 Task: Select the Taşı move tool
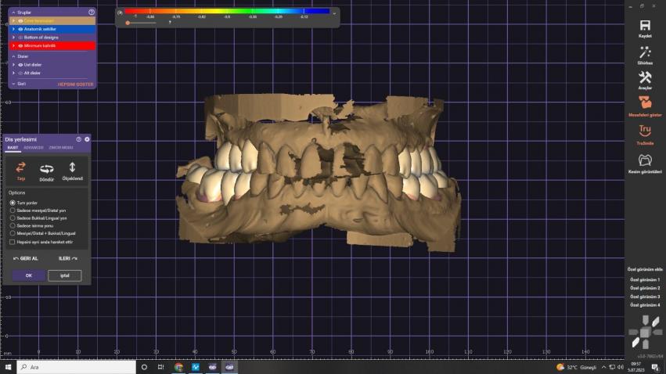21,167
